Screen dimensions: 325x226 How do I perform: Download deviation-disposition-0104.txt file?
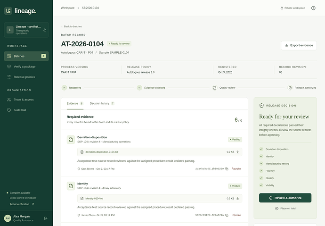click(x=237, y=152)
